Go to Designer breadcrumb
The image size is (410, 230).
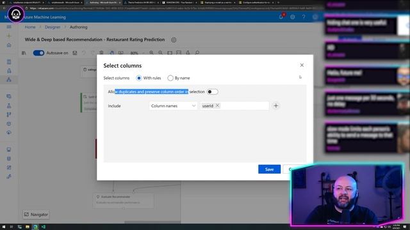tap(53, 27)
